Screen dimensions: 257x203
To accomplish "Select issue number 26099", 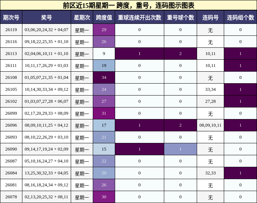I will click(x=11, y=113).
